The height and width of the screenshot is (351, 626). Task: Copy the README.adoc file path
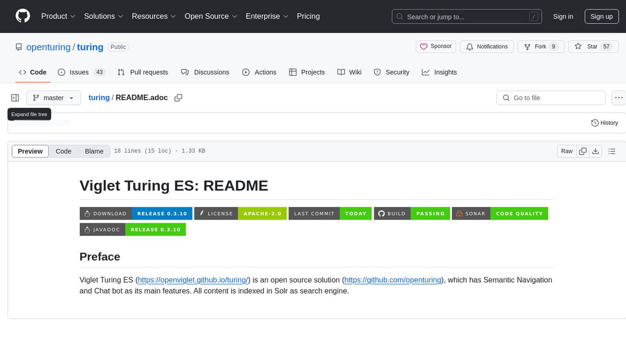(179, 98)
